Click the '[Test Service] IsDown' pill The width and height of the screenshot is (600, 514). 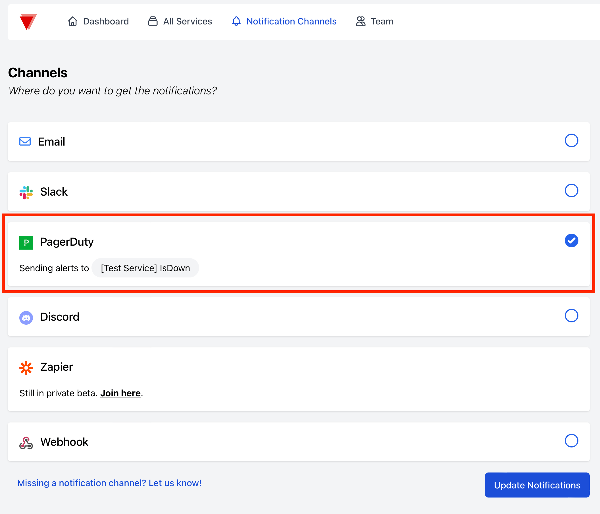pyautogui.click(x=145, y=268)
